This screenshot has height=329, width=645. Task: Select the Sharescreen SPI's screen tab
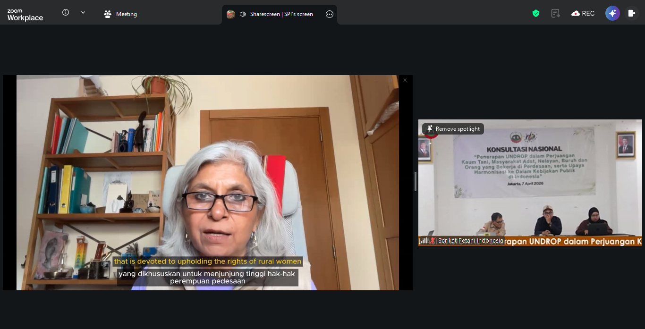[281, 14]
